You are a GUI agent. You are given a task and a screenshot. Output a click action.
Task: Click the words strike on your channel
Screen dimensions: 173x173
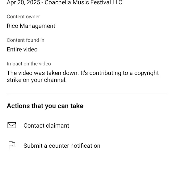[x=37, y=80]
